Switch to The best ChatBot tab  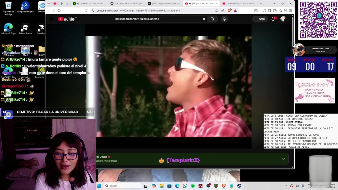(x=126, y=3)
